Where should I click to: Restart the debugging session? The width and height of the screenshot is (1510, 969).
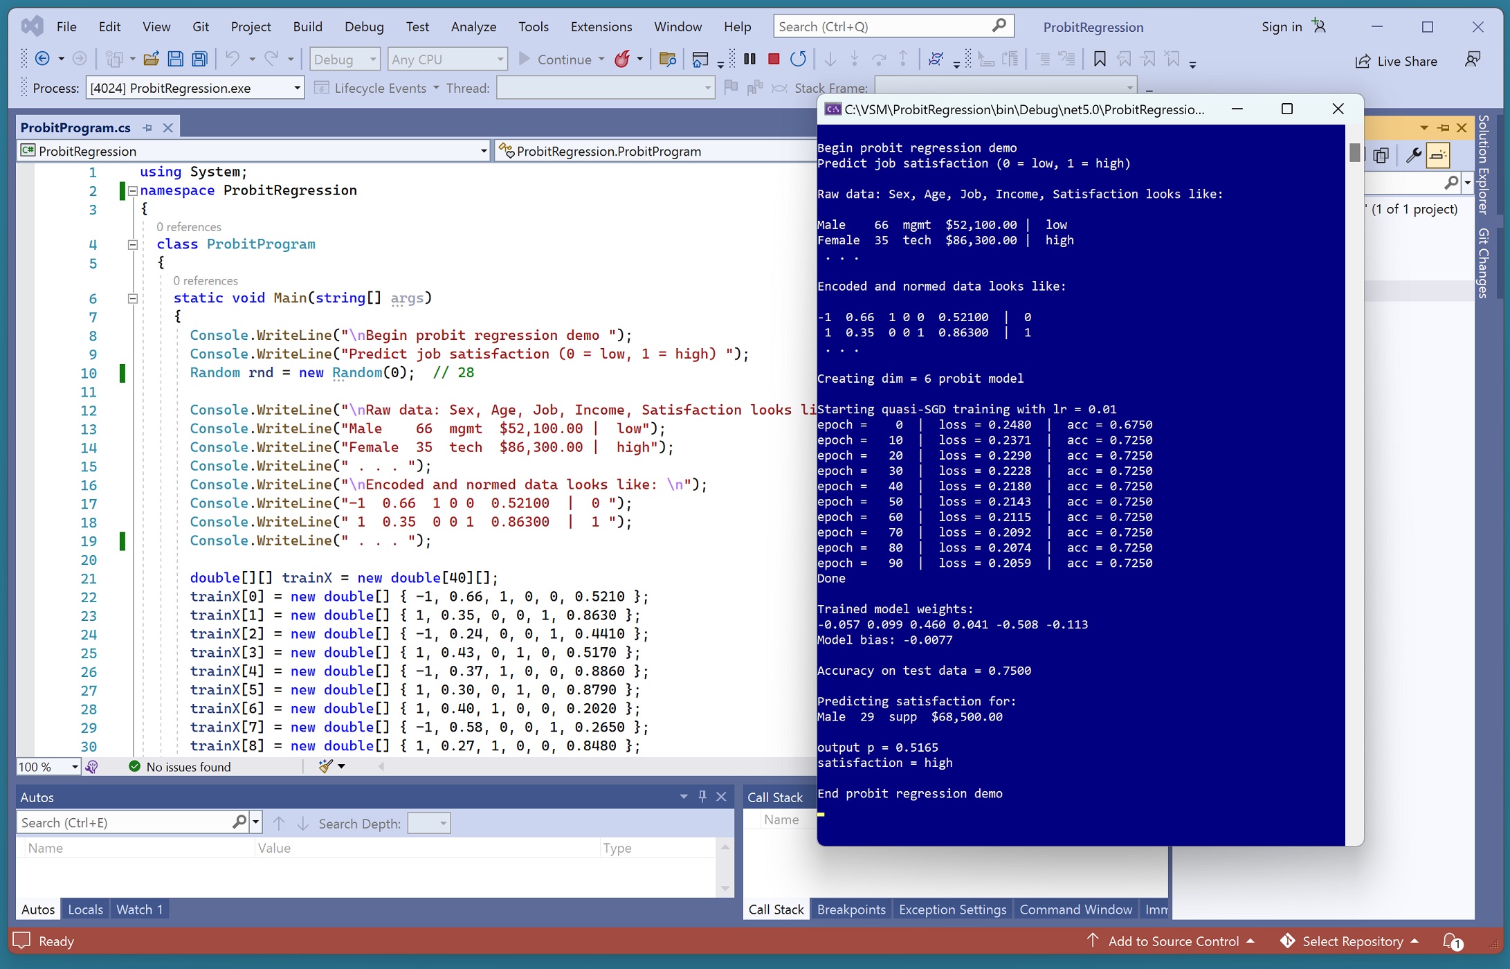(798, 59)
